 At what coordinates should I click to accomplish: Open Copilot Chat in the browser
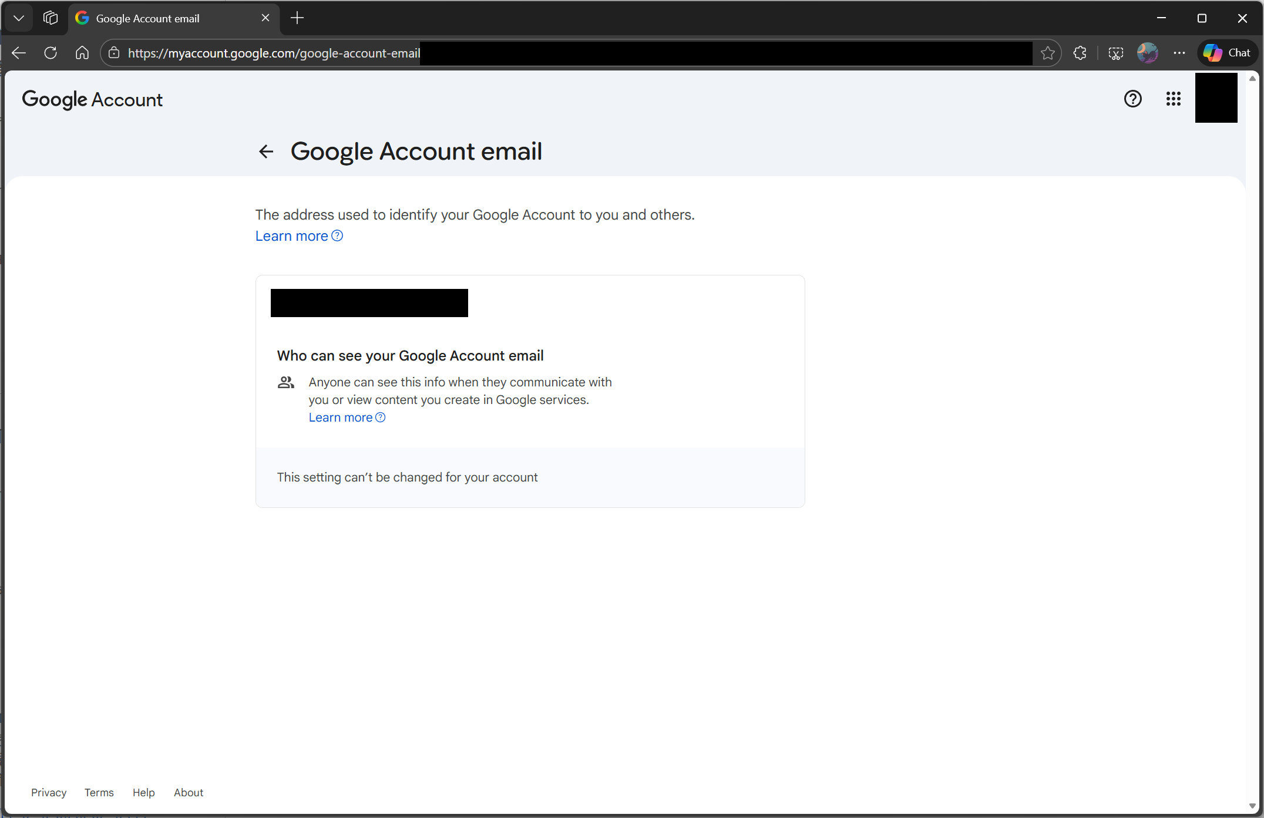[x=1227, y=53]
